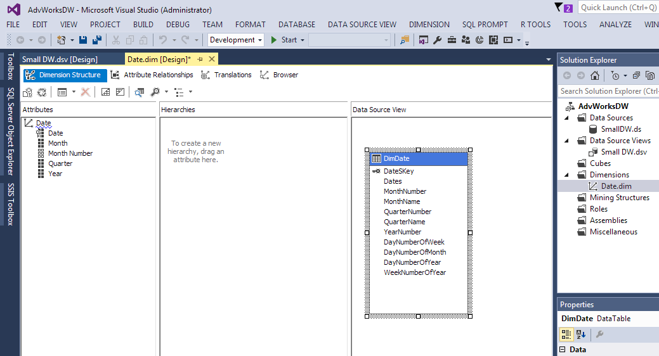This screenshot has width=659, height=356.
Task: Click the Home icon in Solution Explorer
Action: [594, 75]
